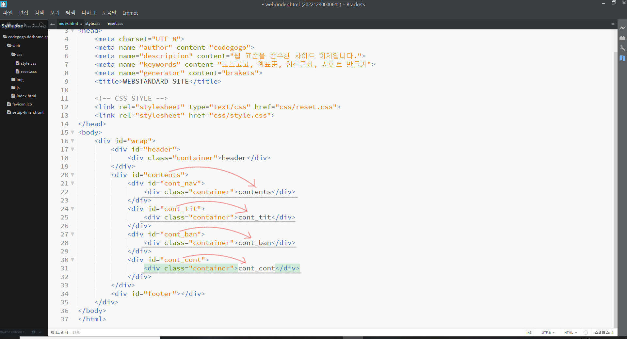Collapse the wrap div fold on line 16
Viewport: 627px width, 339px height.
72,141
